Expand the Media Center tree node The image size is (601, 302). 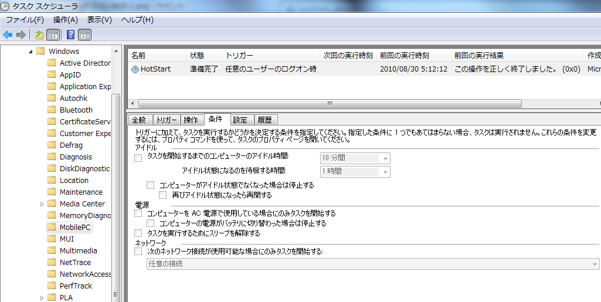[42, 204]
